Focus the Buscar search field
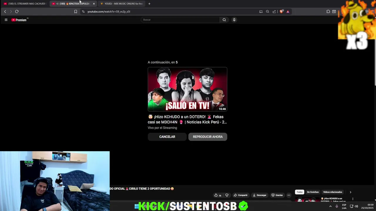 tap(180, 20)
